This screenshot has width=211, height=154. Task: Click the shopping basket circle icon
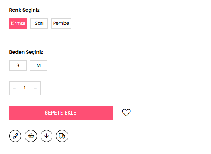31,136
